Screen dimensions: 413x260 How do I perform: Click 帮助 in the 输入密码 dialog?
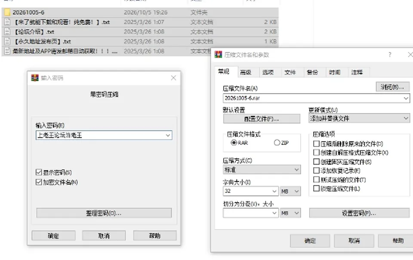(154, 236)
